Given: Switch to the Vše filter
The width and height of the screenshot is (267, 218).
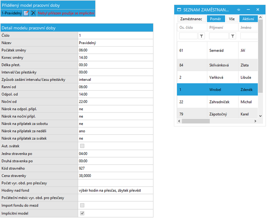Looking at the screenshot, I should point(232,19).
